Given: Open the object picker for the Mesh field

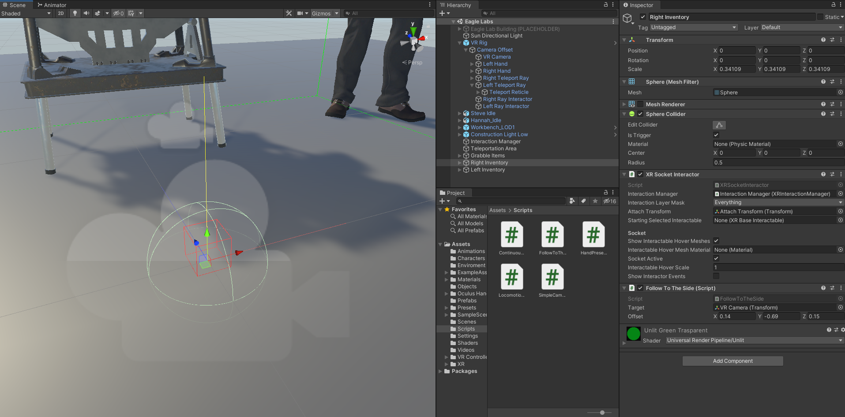Looking at the screenshot, I should point(840,92).
